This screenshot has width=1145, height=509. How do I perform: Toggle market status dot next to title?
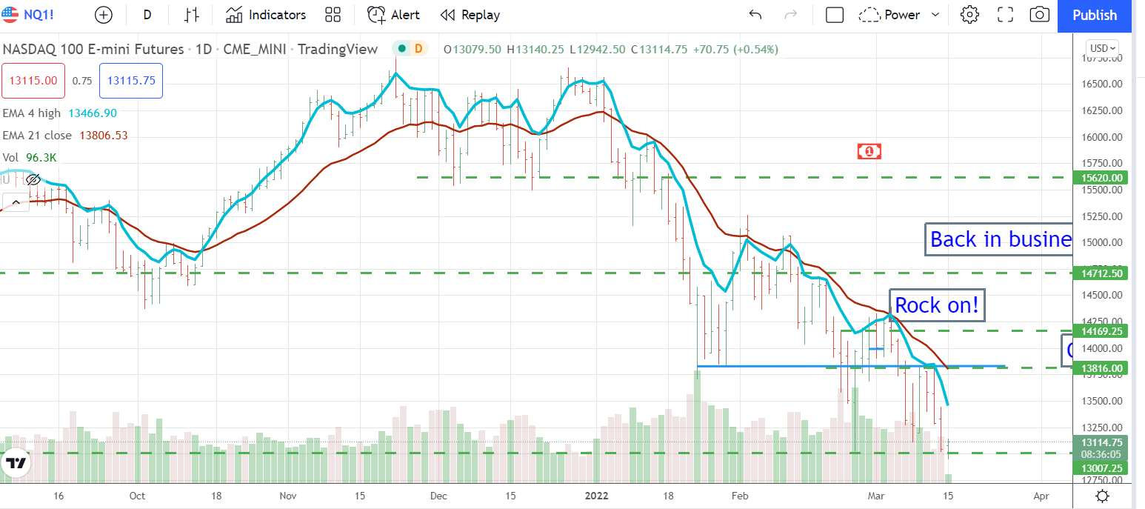tap(402, 49)
